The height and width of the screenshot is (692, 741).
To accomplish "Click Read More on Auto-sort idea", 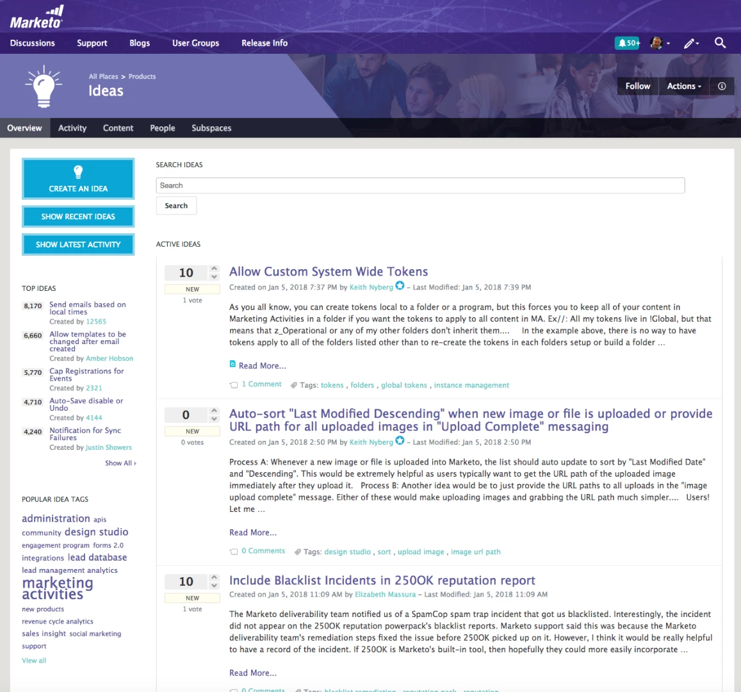I will [253, 532].
